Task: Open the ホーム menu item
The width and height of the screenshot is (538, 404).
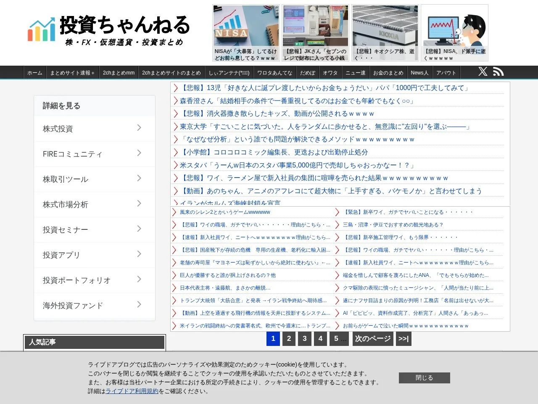Action: point(35,73)
